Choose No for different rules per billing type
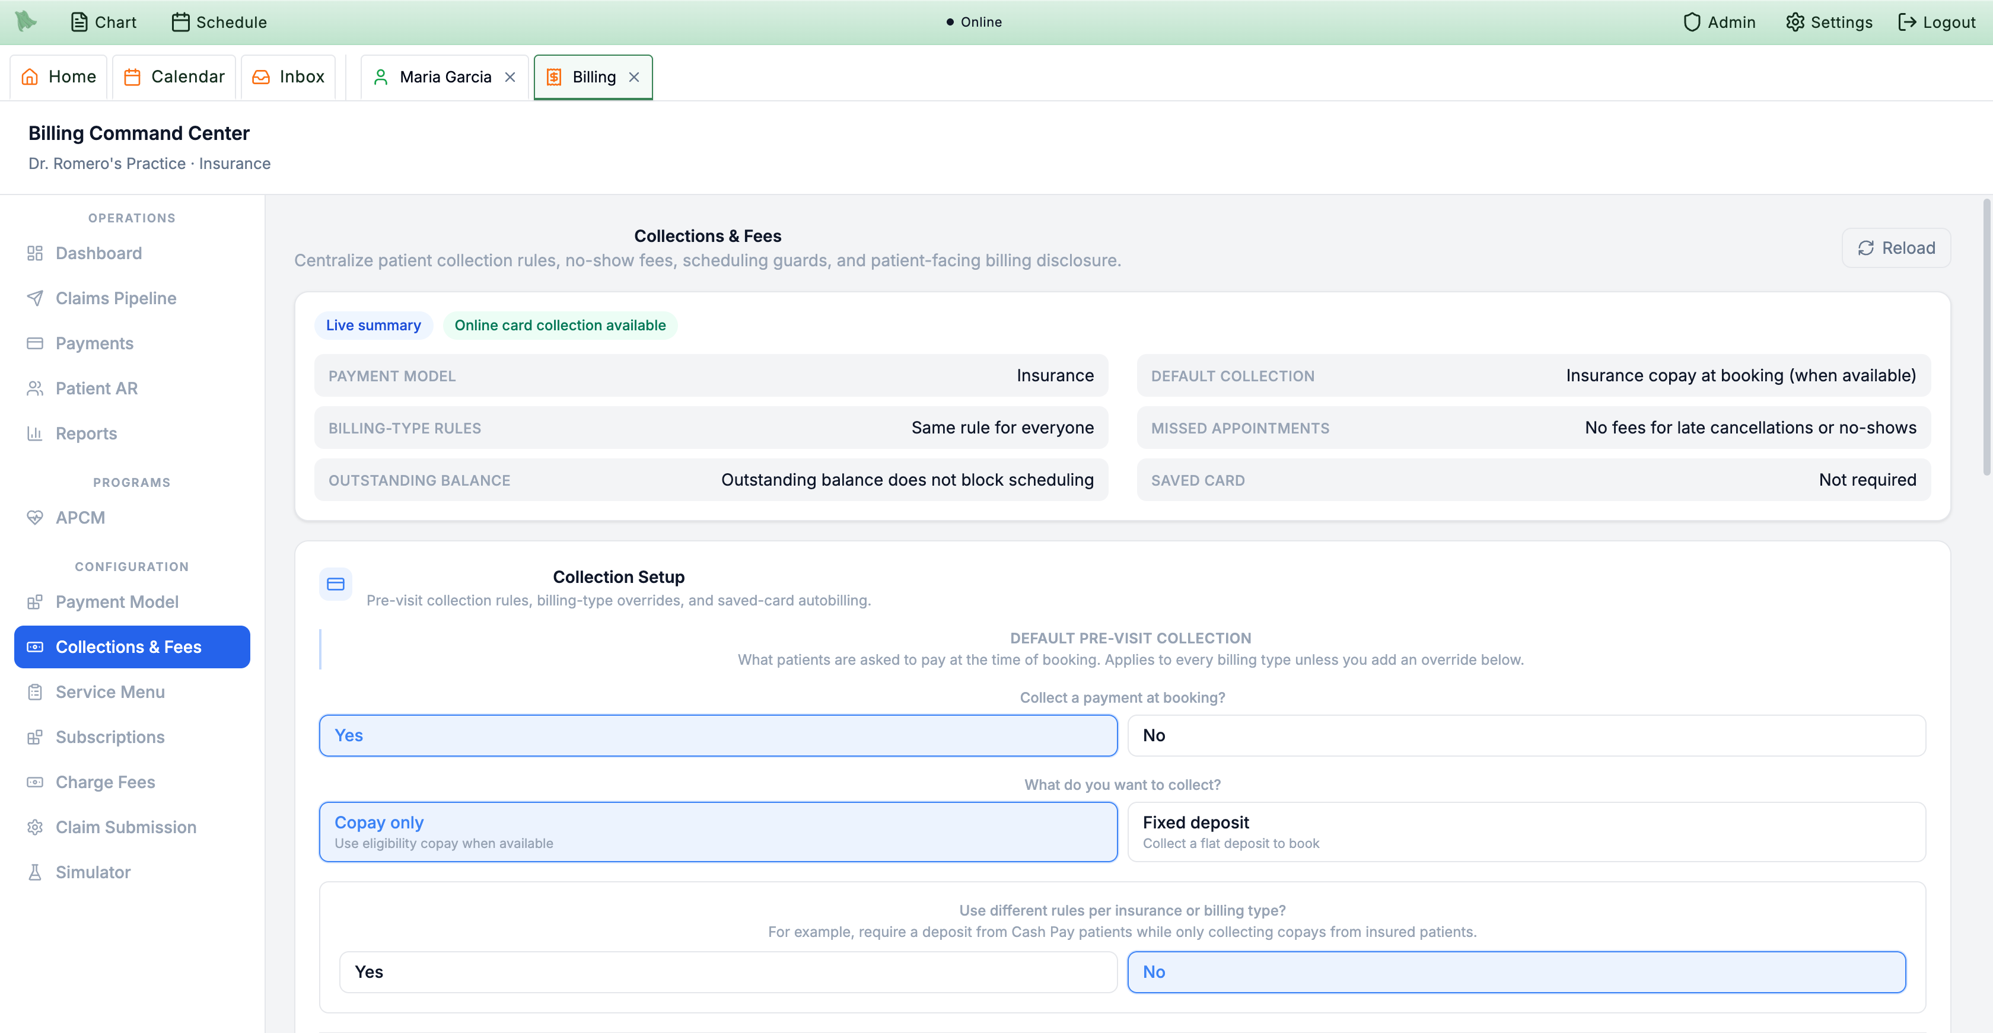The image size is (1993, 1033). (1516, 971)
